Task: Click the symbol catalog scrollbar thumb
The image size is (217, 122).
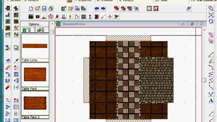Action: (x=52, y=32)
